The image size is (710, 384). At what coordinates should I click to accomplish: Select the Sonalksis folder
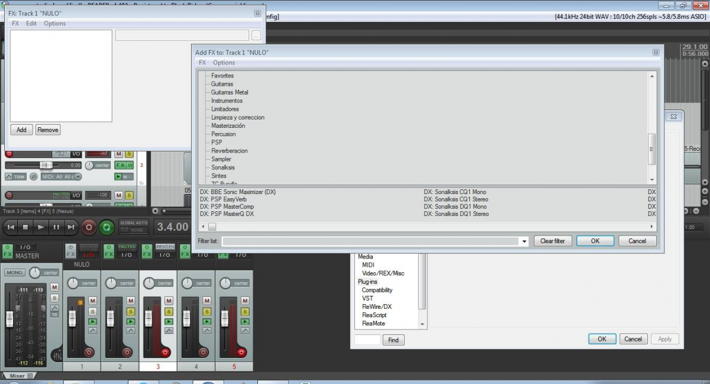(x=223, y=167)
